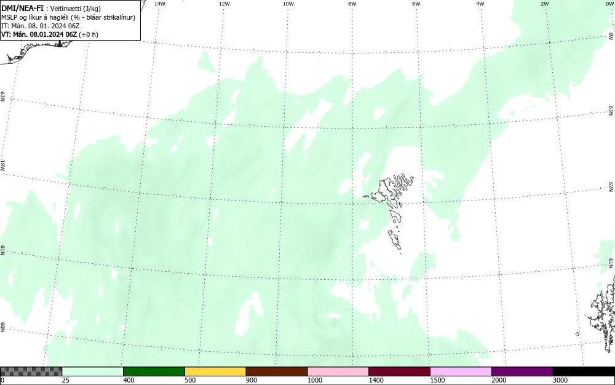Select the "4W" longitude label
The width and height of the screenshot is (615, 385).
click(480, 4)
